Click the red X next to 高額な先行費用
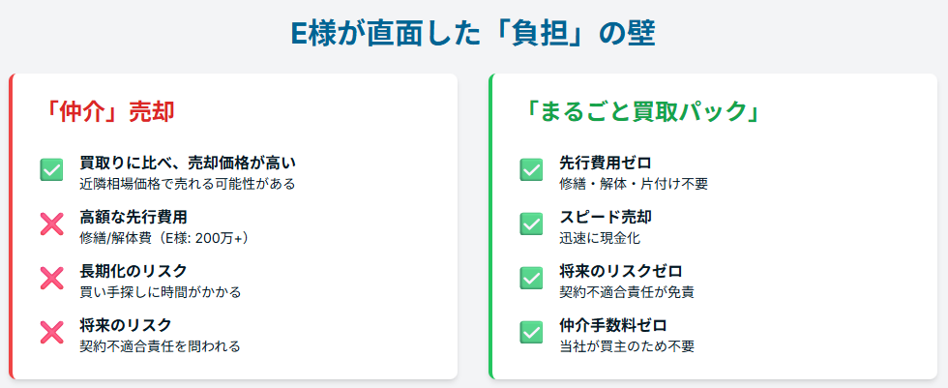Viewport: 948px width, 388px height. pyautogui.click(x=51, y=224)
